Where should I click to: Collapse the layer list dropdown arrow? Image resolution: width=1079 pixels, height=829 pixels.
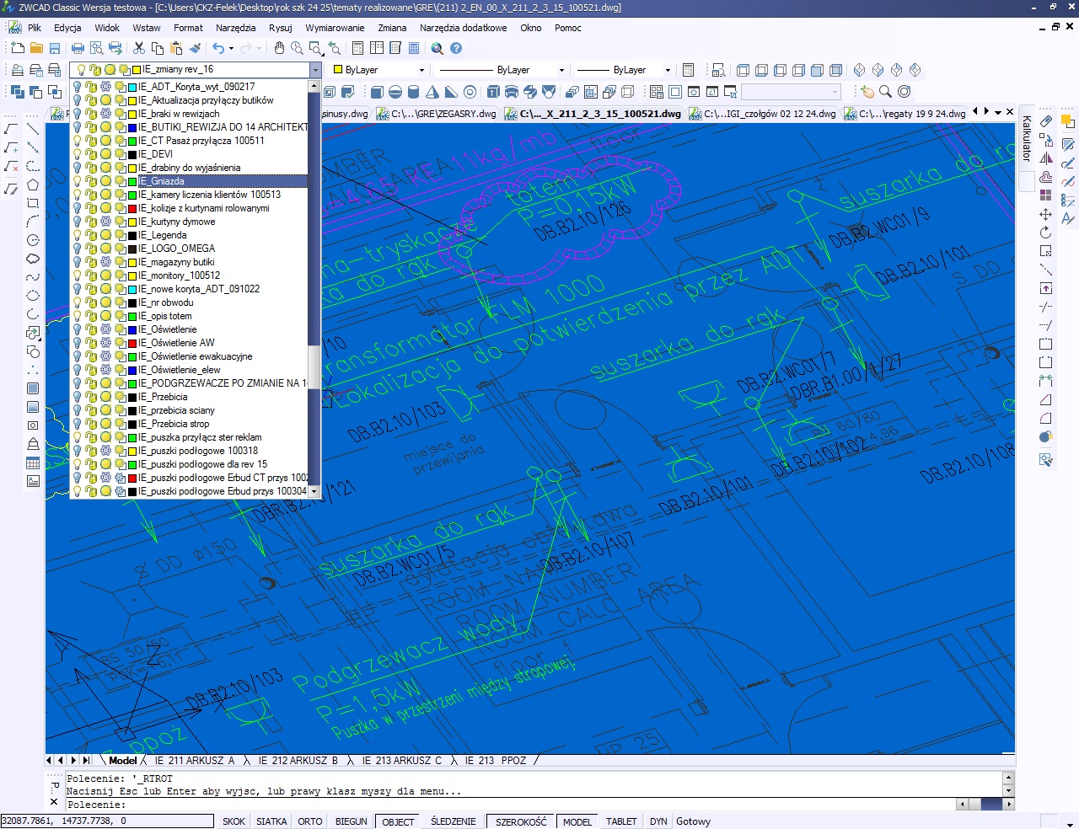click(315, 70)
